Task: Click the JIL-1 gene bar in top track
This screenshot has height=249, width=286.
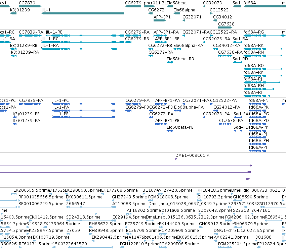Action: 83,13
